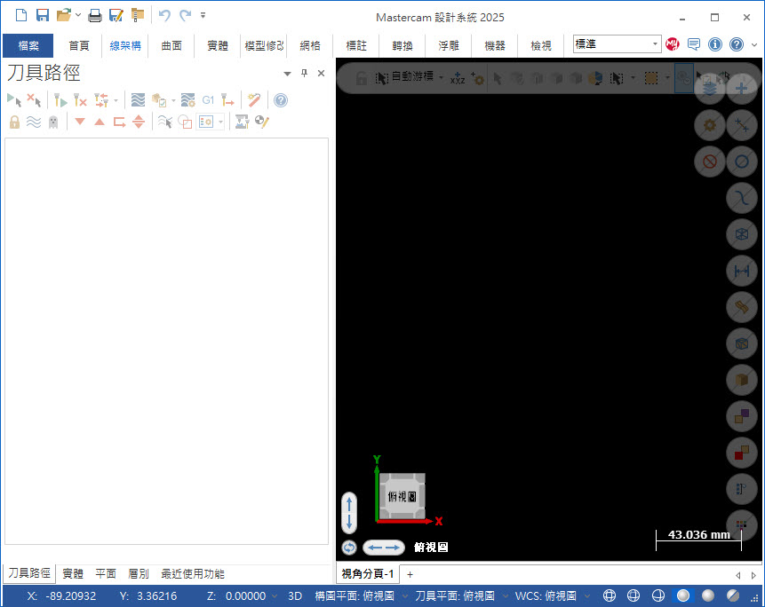Image resolution: width=765 pixels, height=607 pixels.
Task: Expand the stock verify dropdown arrow
Action: (173, 101)
